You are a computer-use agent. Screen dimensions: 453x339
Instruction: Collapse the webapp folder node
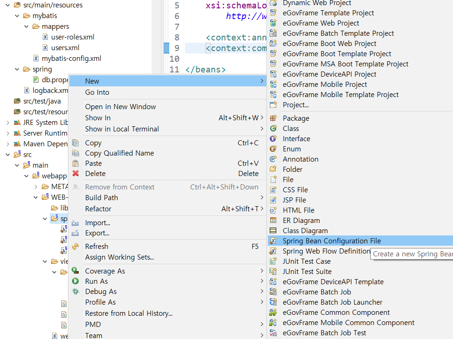27,176
